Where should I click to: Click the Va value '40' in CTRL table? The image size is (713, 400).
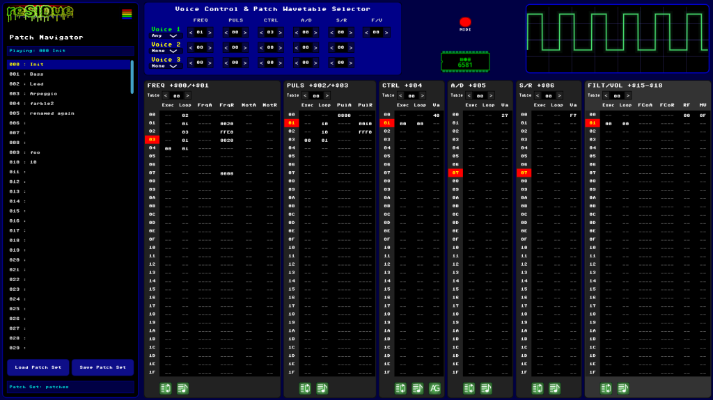point(436,115)
